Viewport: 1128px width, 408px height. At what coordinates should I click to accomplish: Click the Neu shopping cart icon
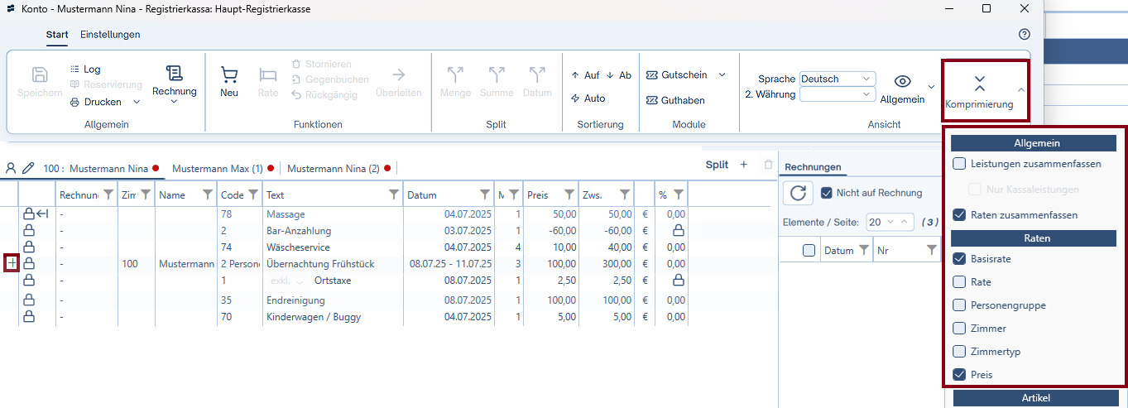[229, 75]
